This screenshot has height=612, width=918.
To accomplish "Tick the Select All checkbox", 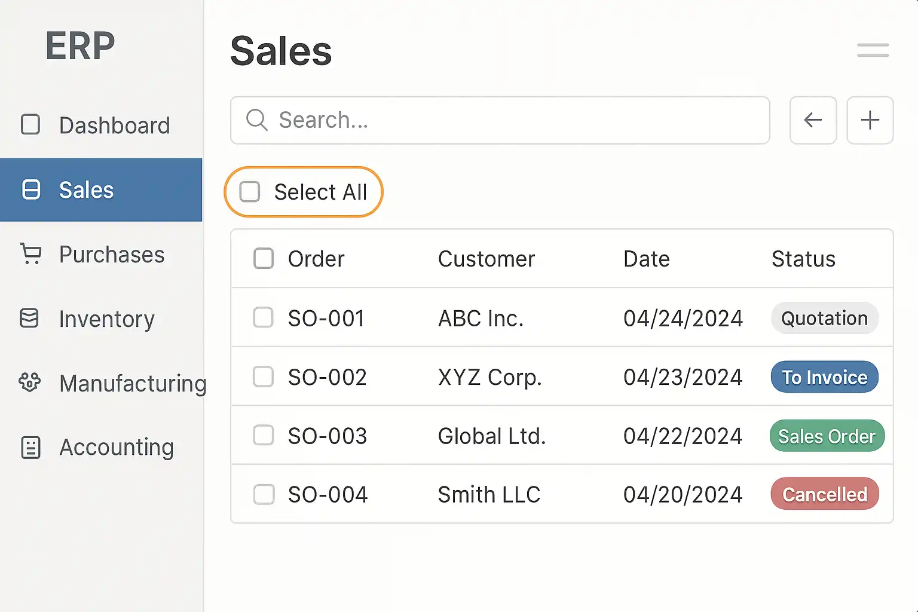I will tap(250, 192).
